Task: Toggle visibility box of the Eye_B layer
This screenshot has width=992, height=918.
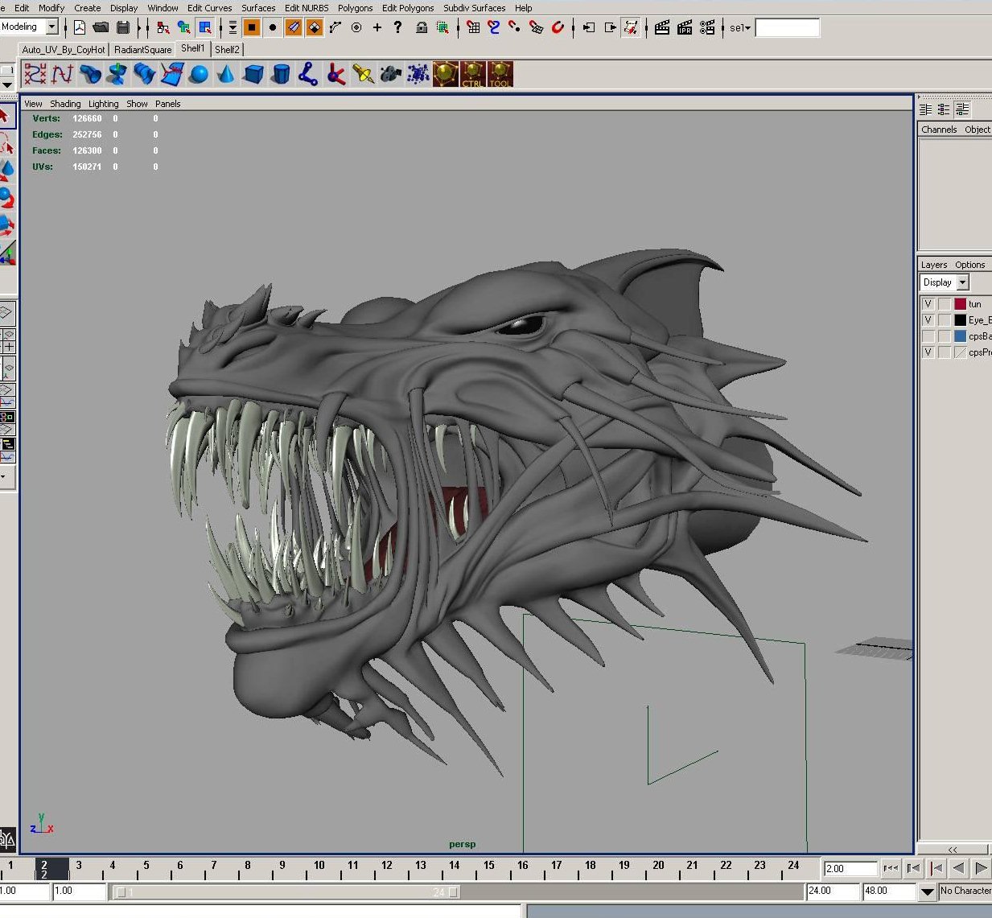Action: coord(928,320)
